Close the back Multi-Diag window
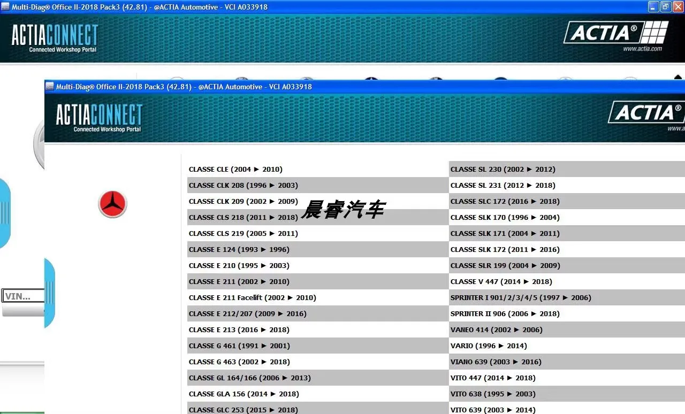The image size is (685, 414). click(678, 7)
